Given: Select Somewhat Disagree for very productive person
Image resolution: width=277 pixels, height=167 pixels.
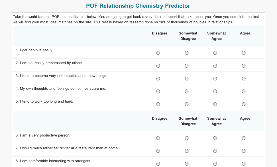Looking at the screenshot, I should click(187, 138).
